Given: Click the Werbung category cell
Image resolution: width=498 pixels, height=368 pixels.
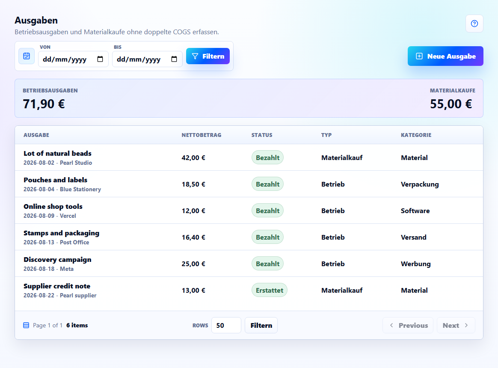Looking at the screenshot, I should pyautogui.click(x=416, y=264).
